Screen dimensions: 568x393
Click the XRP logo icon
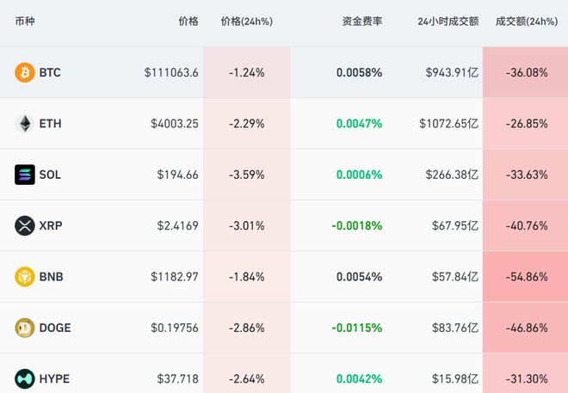tap(25, 225)
